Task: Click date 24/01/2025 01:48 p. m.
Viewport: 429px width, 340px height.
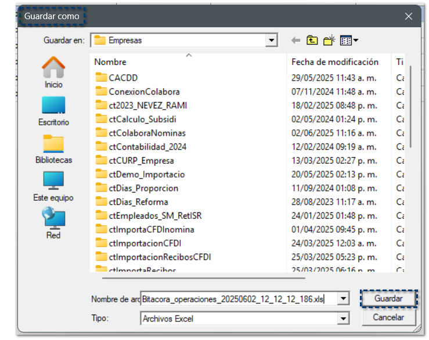Action: point(334,216)
